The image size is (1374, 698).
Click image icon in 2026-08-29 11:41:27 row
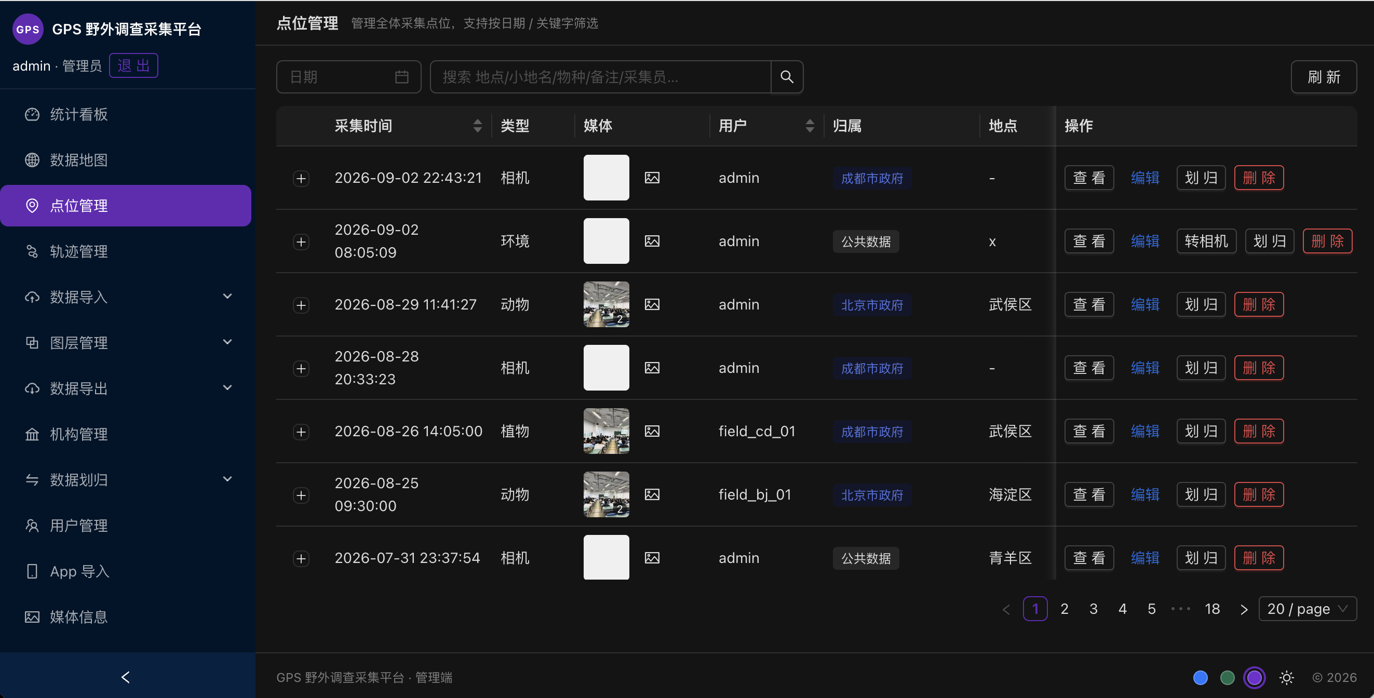652,304
